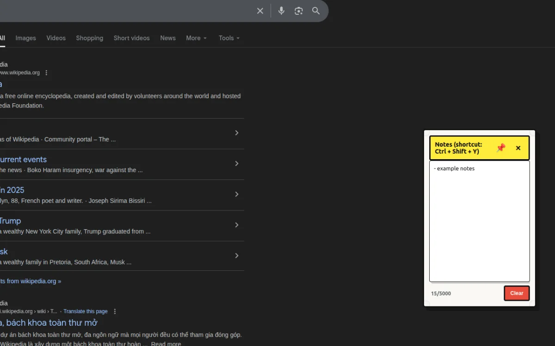Switch to the News tab
Screen dimensions: 555x346
tap(167, 38)
